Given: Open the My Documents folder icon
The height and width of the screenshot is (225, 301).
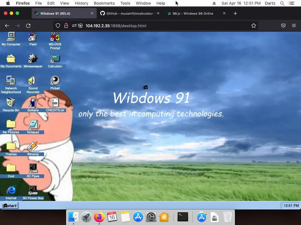Looking at the screenshot, I should click(x=11, y=61).
